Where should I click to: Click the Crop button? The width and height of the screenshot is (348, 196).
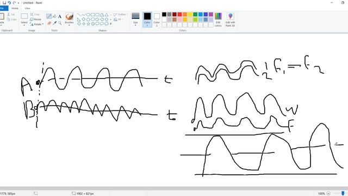pos(35,15)
